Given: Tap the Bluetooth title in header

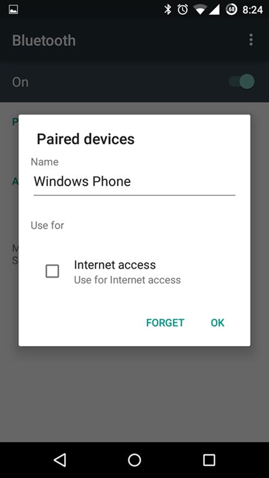Looking at the screenshot, I should 44,40.
